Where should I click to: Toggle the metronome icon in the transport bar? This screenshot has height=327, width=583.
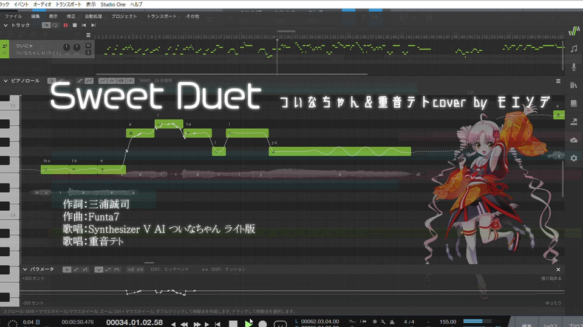coord(392,322)
